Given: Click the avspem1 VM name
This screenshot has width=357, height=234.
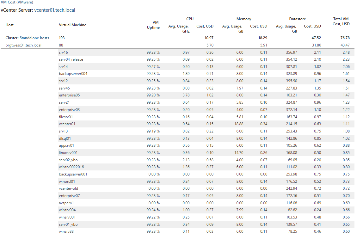Looking at the screenshot, I should tap(66, 203).
